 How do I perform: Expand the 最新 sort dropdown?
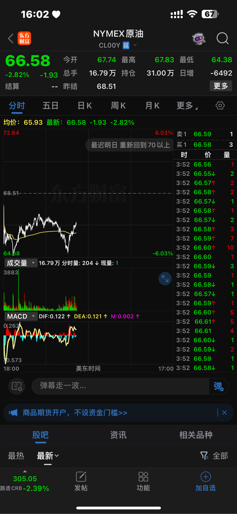[48, 456]
